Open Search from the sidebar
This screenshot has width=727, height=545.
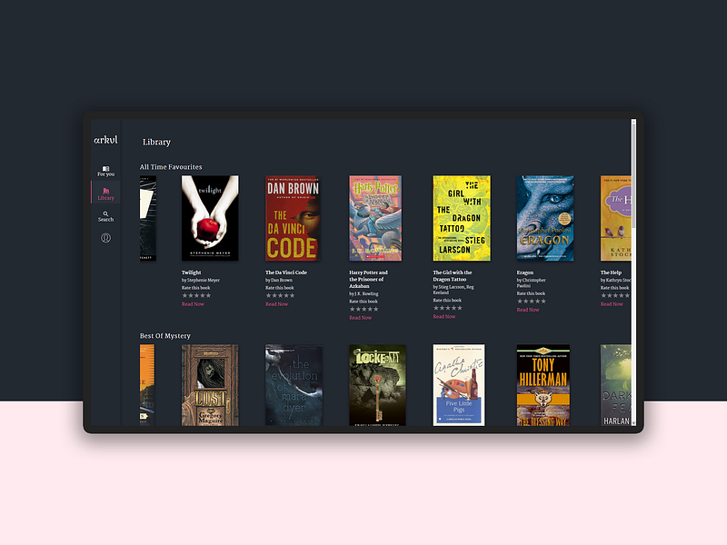pyautogui.click(x=105, y=216)
